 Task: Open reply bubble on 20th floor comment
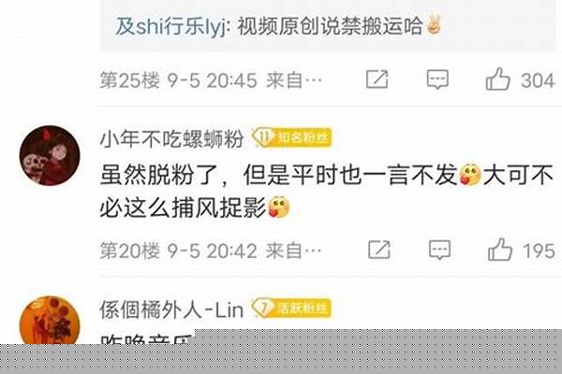(440, 250)
